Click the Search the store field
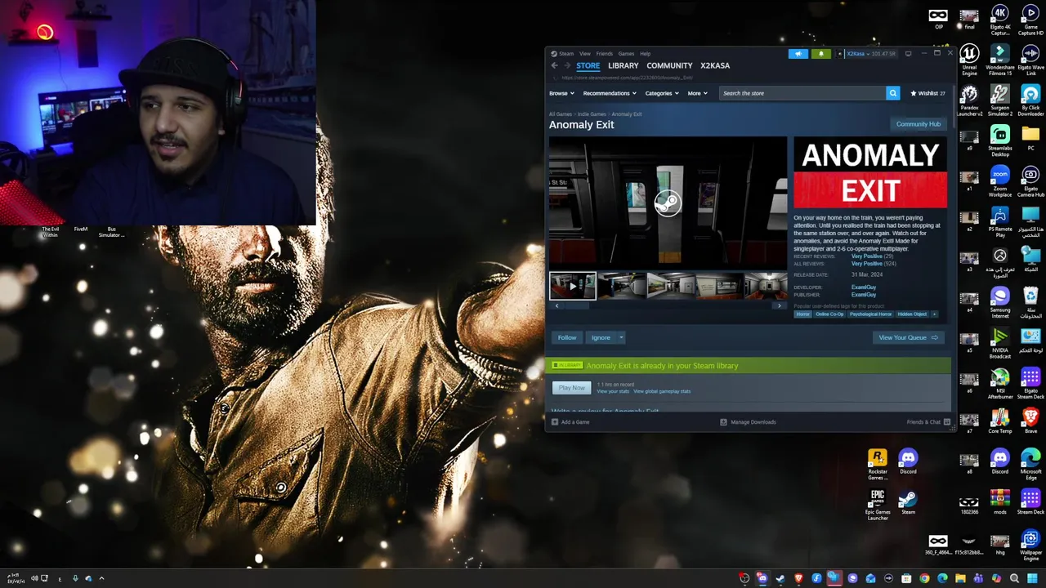This screenshot has width=1046, height=588. [x=802, y=93]
